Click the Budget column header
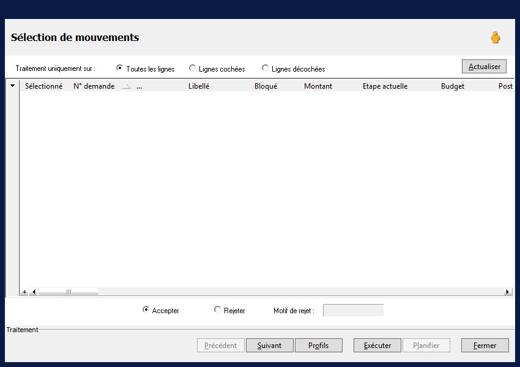Image resolution: width=520 pixels, height=367 pixels. [453, 86]
